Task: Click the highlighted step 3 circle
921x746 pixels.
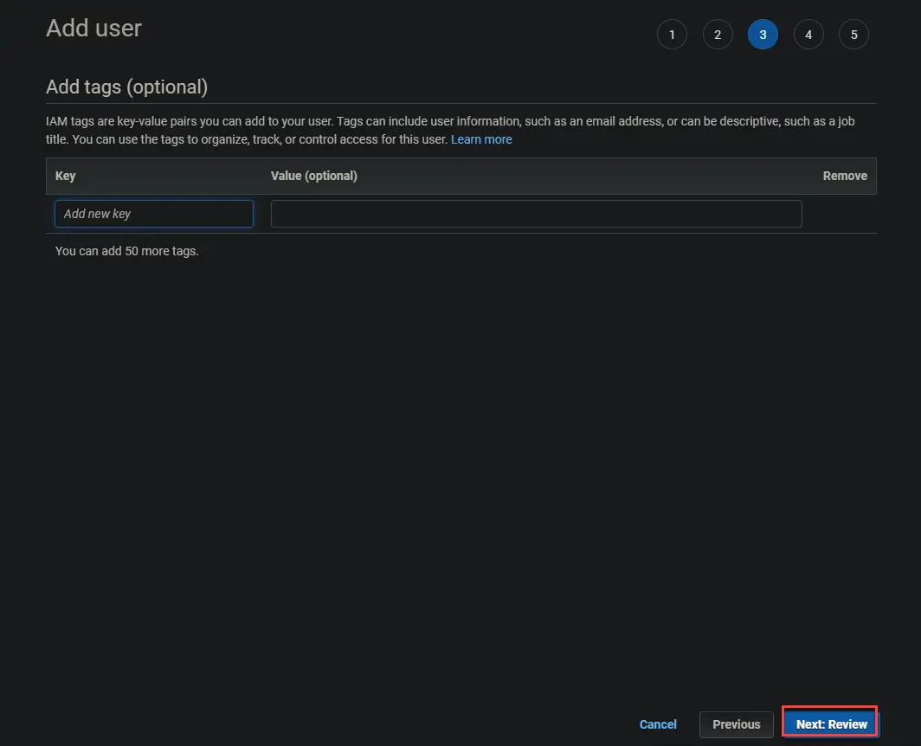Action: [x=763, y=35]
